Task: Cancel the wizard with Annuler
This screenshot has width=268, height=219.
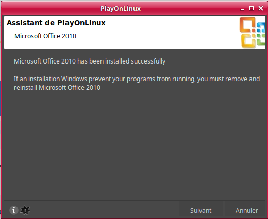Action: pyautogui.click(x=246, y=210)
